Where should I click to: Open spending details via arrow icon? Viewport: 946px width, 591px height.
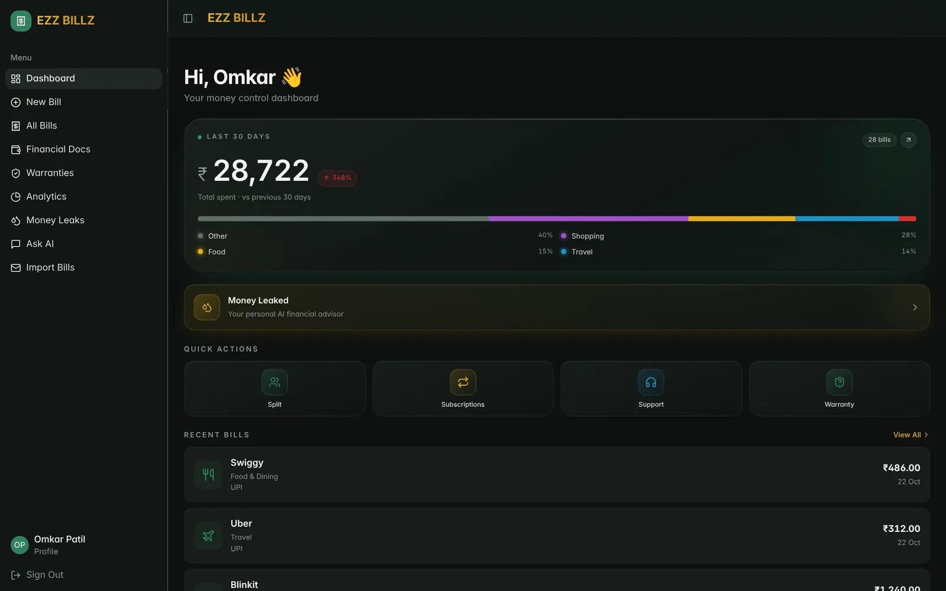pos(908,140)
